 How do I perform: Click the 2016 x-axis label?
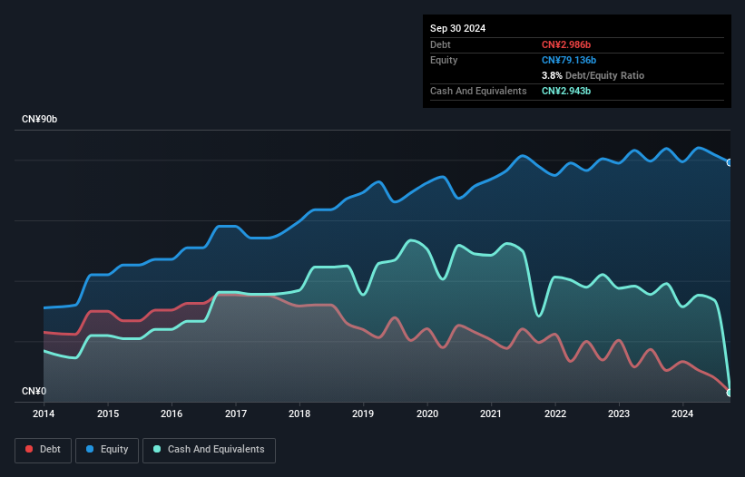point(172,414)
